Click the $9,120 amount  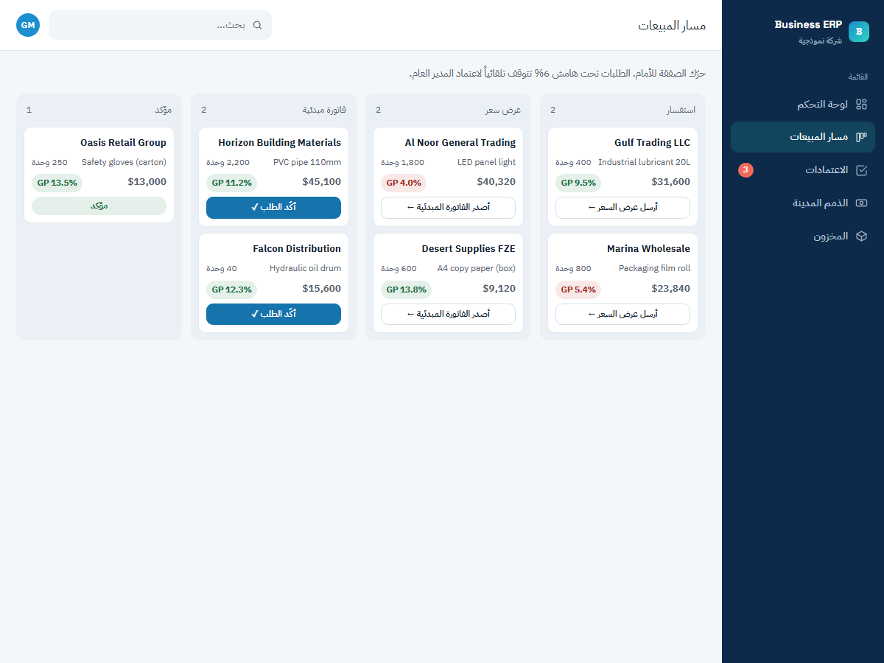[x=499, y=289]
